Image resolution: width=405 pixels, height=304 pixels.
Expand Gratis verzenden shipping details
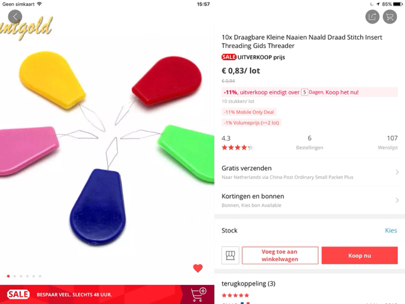pyautogui.click(x=309, y=172)
